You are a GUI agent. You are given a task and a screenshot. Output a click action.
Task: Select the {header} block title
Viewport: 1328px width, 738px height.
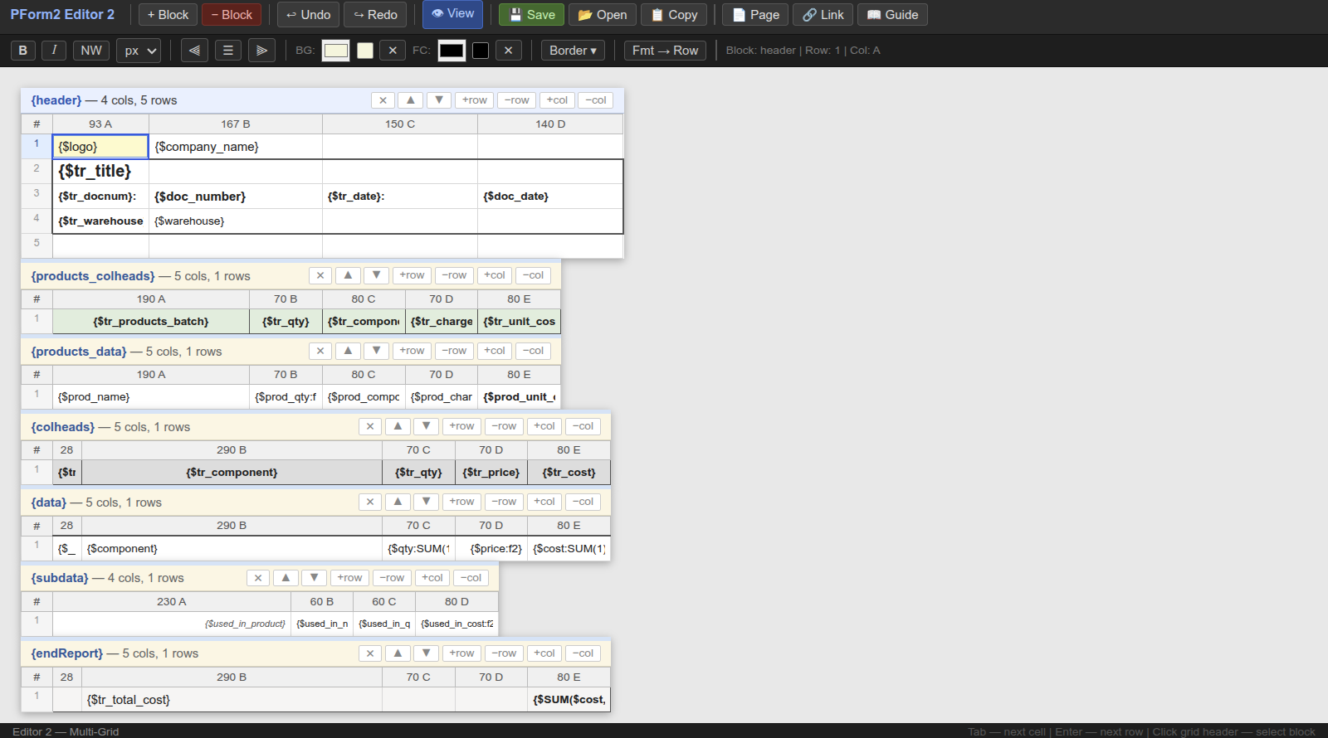56,100
